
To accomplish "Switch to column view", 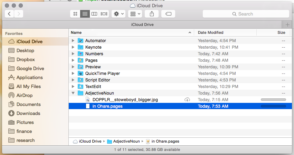I will click(94, 14).
